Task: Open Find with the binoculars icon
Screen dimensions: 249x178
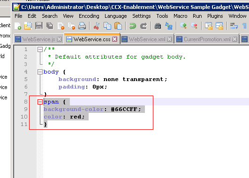Action: pyautogui.click(x=158, y=26)
